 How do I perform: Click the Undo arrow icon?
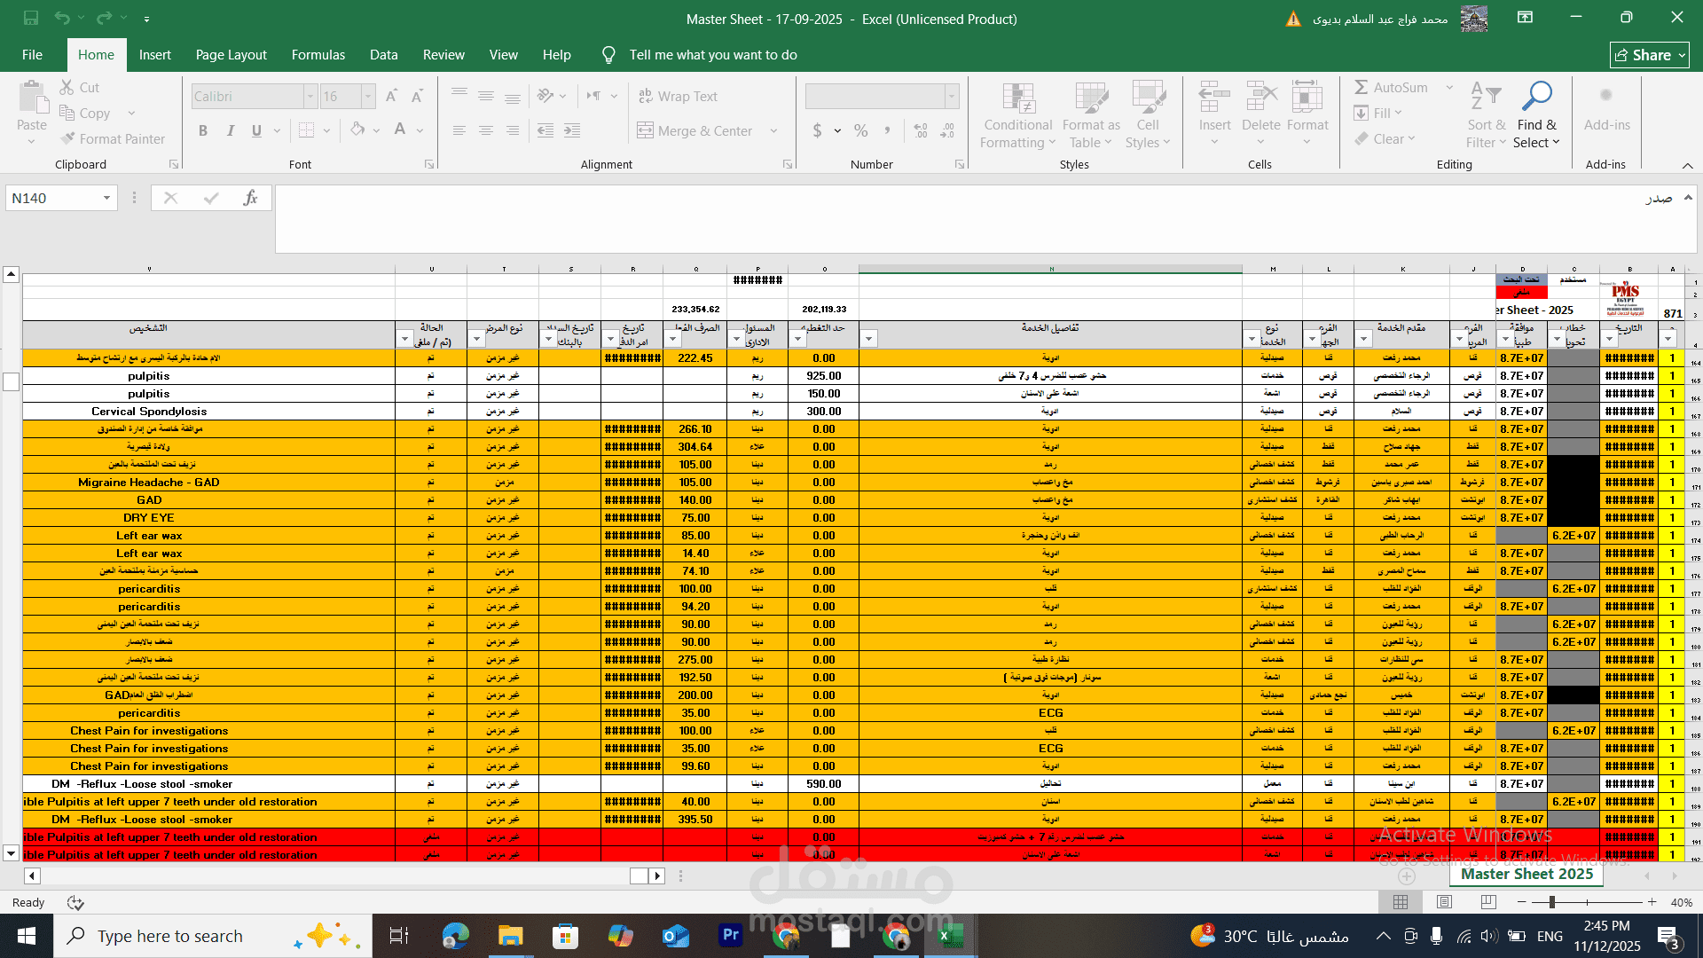(61, 18)
